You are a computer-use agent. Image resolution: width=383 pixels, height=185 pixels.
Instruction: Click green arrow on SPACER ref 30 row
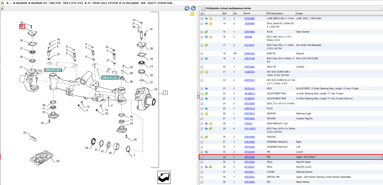206,137
